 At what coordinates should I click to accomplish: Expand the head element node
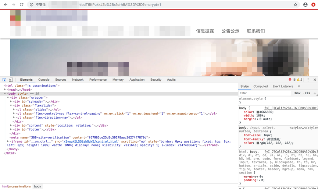click(x=5, y=90)
